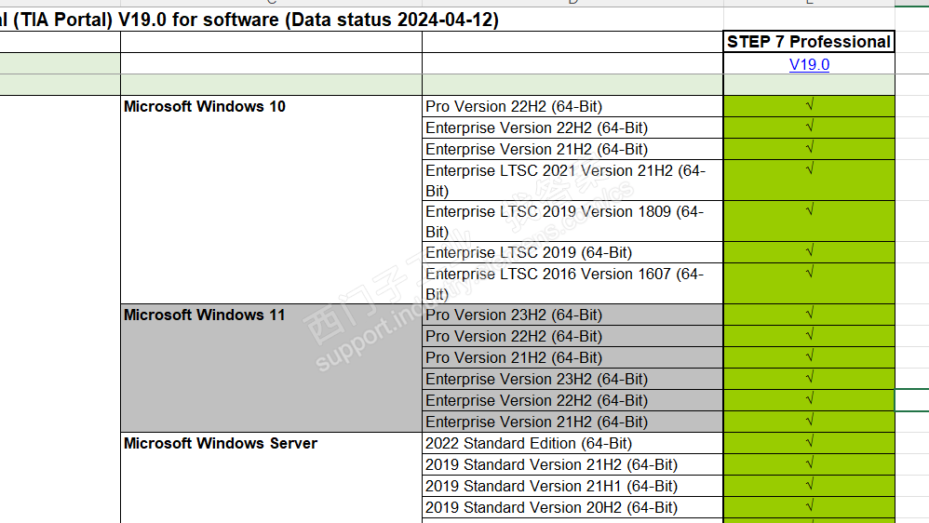
Task: Select the Pro Version 23H2 cell
Action: [514, 315]
